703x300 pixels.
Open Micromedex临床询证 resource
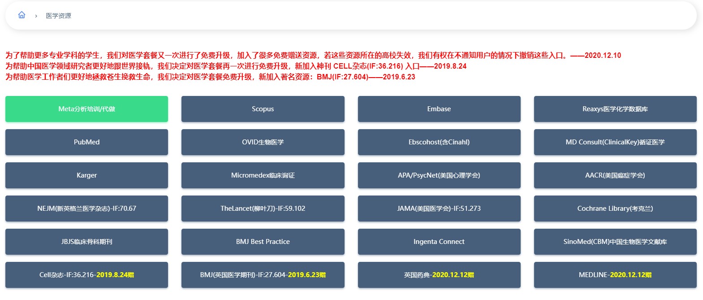coord(263,175)
